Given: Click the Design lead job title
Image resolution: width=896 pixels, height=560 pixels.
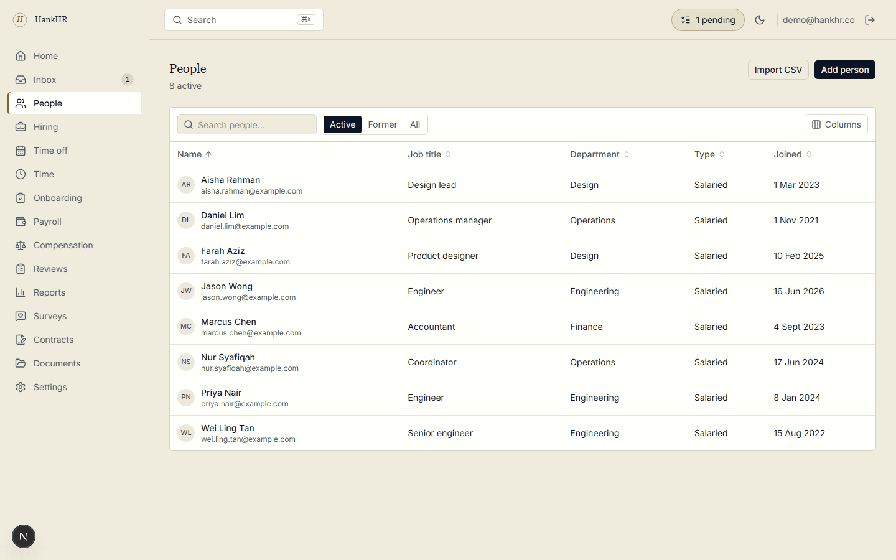Looking at the screenshot, I should (x=432, y=185).
